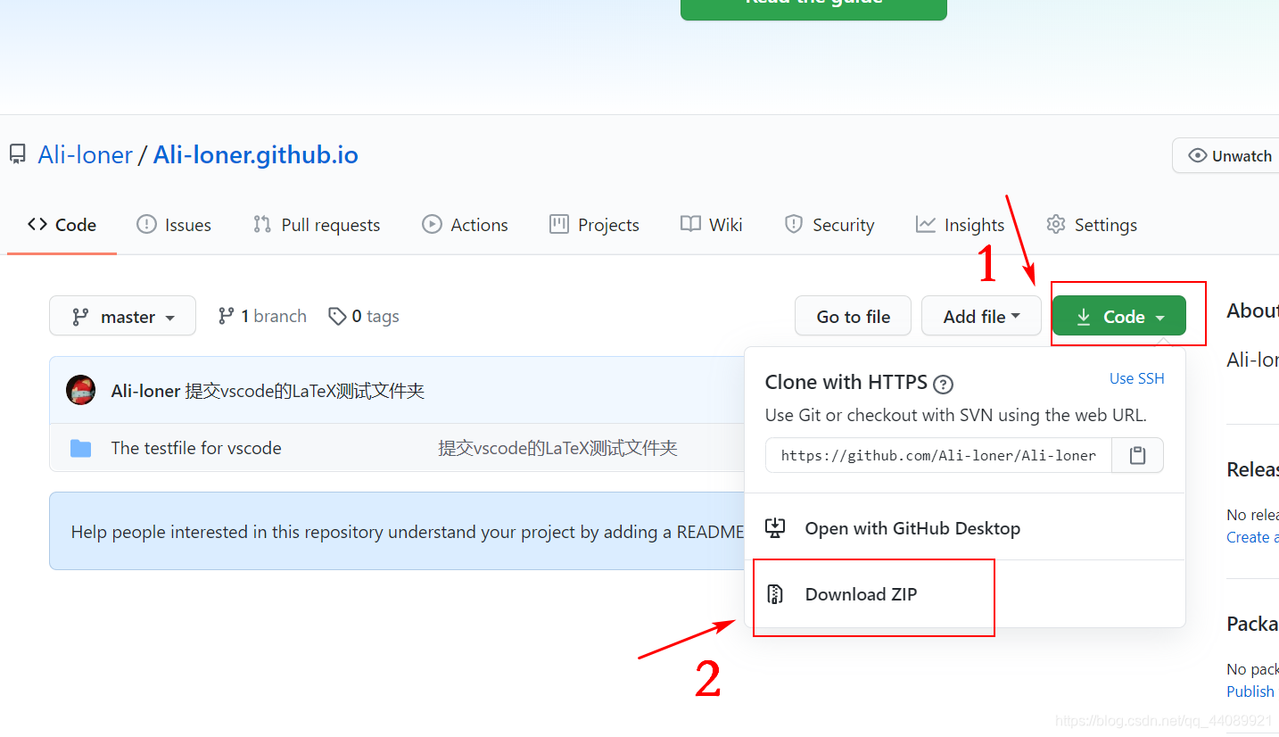Open the Ali-loner.github.io repository link

point(256,155)
